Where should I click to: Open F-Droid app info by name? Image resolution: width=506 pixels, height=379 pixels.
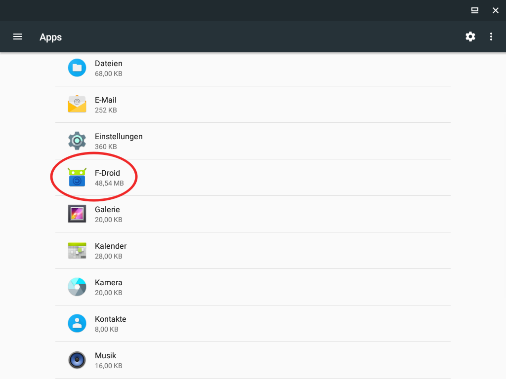(x=107, y=173)
